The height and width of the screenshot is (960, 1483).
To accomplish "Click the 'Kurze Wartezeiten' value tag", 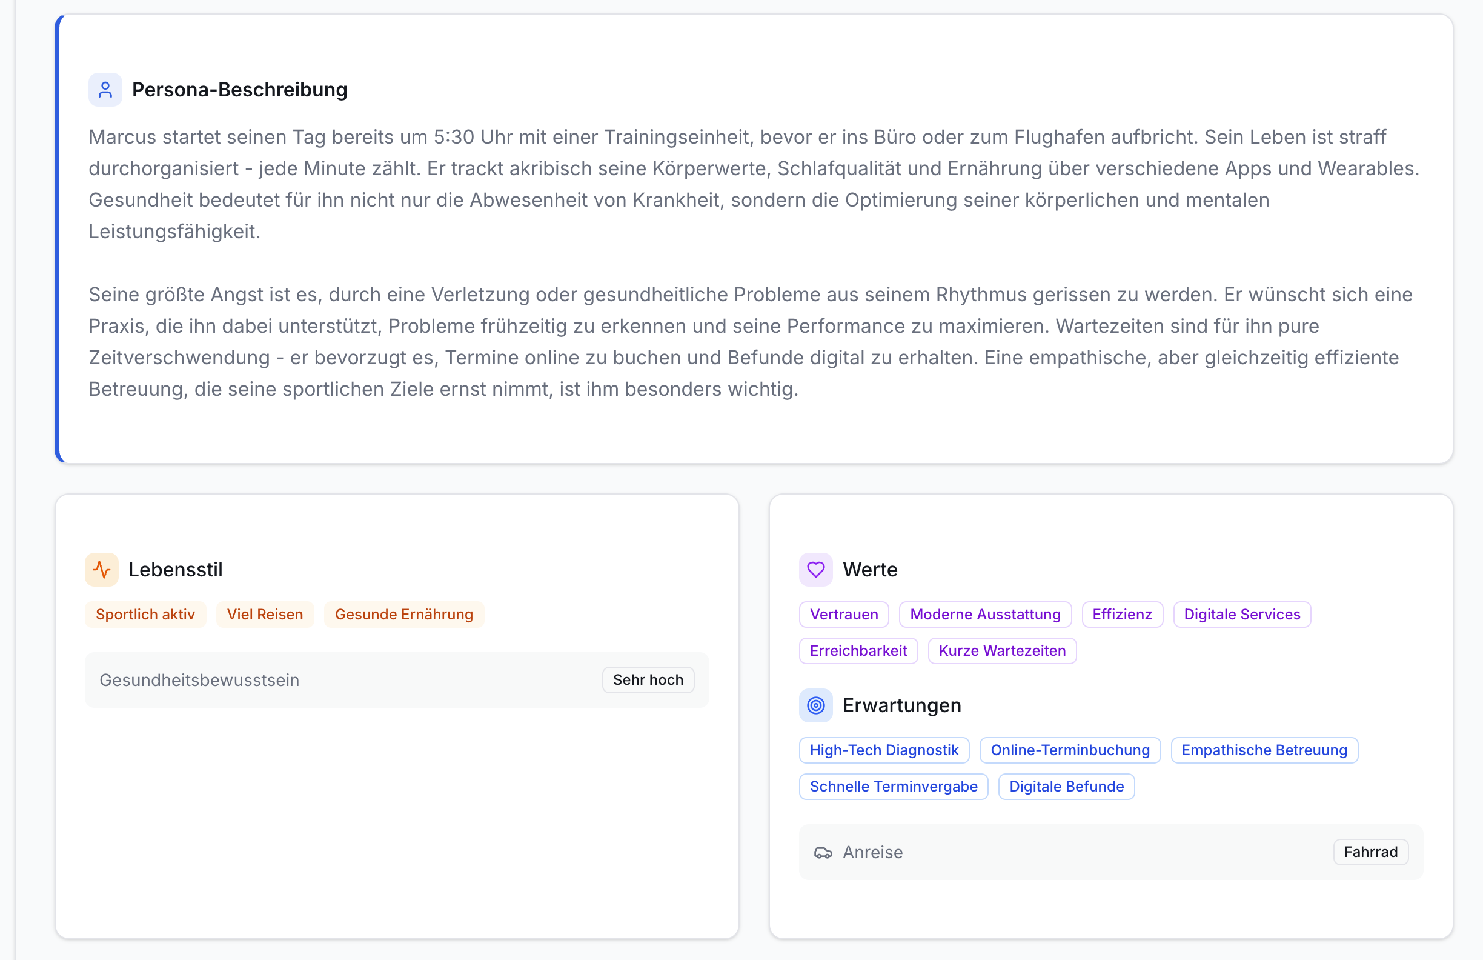I will [x=1002, y=650].
